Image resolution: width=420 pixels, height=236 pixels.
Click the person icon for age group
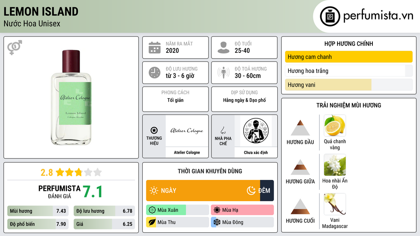point(224,48)
